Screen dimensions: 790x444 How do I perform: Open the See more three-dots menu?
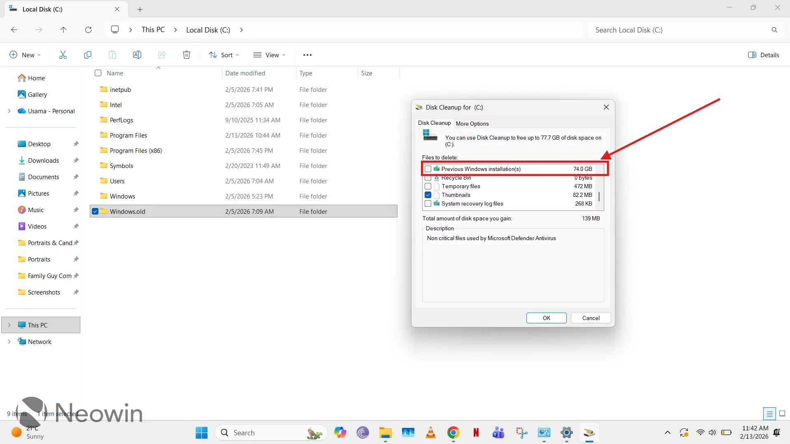307,55
